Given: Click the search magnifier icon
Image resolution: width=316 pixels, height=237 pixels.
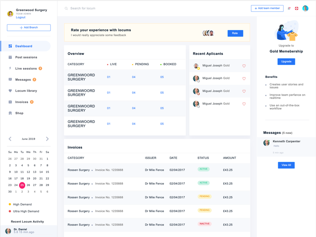Looking at the screenshot, I should pyautogui.click(x=66, y=8).
